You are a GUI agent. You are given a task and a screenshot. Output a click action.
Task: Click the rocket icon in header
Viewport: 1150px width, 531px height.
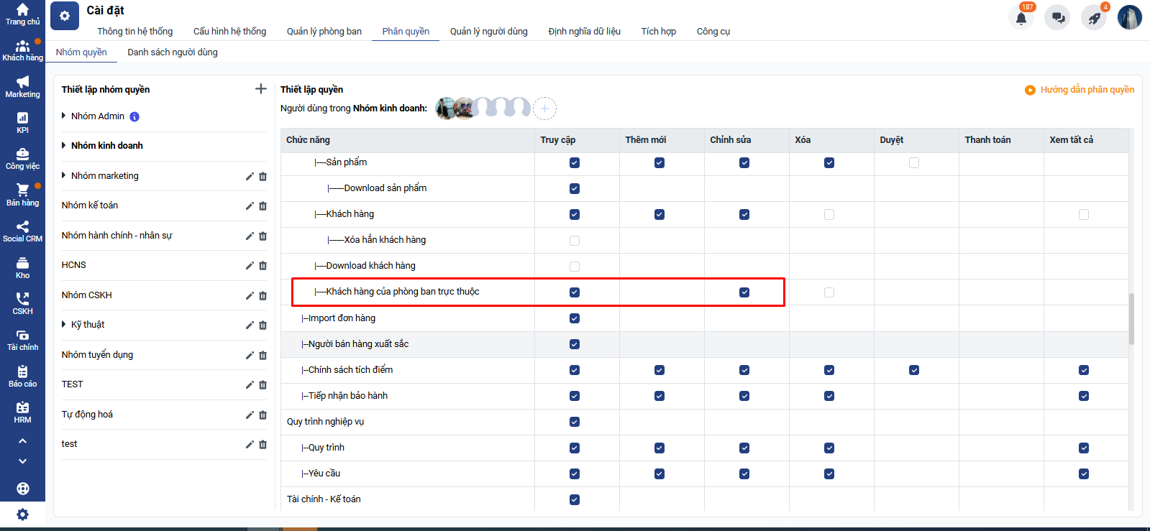click(1094, 18)
